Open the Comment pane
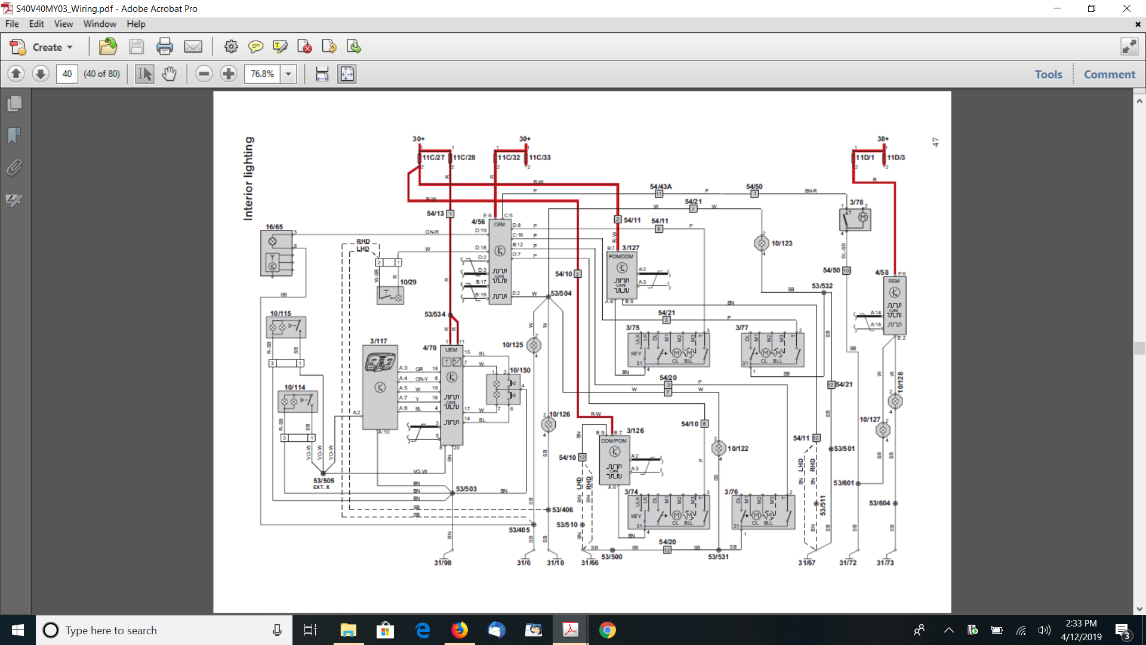Viewport: 1146px width, 645px height. tap(1109, 74)
